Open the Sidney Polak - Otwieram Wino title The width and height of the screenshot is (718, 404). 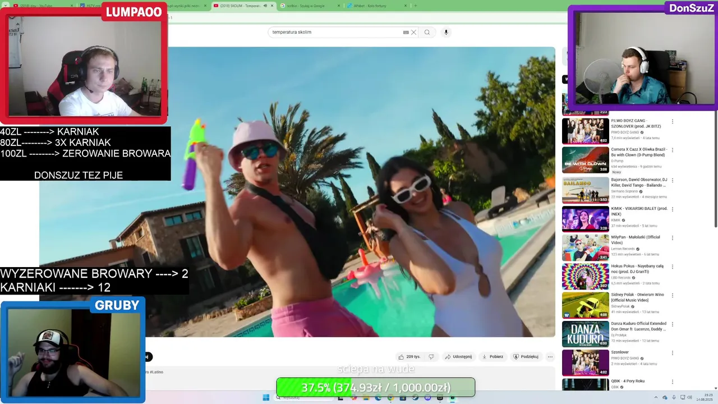[637, 297]
